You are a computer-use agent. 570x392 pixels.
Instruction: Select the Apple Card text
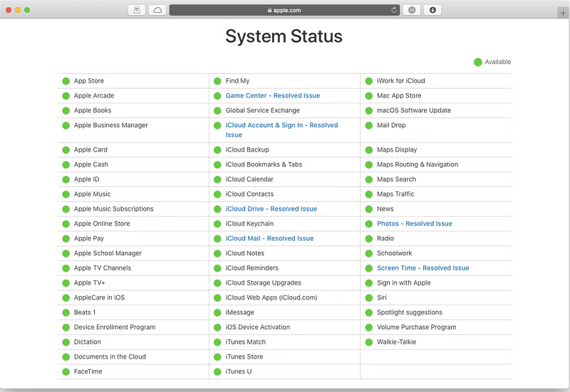pyautogui.click(x=90, y=149)
